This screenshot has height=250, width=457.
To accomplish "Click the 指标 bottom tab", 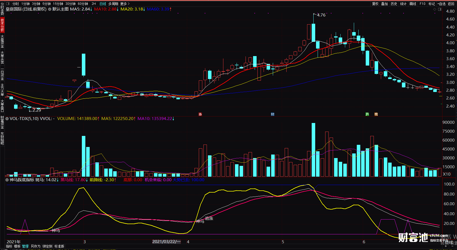I will coord(9,246).
